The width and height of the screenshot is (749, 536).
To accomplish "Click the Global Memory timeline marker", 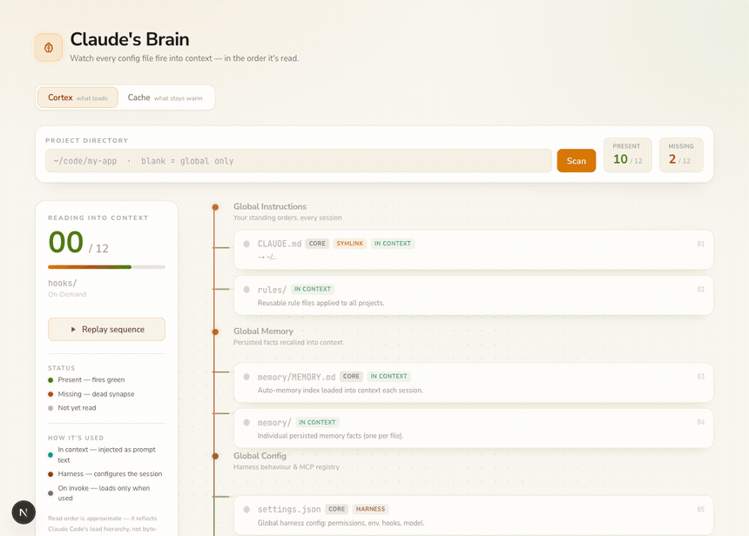I will tap(215, 332).
